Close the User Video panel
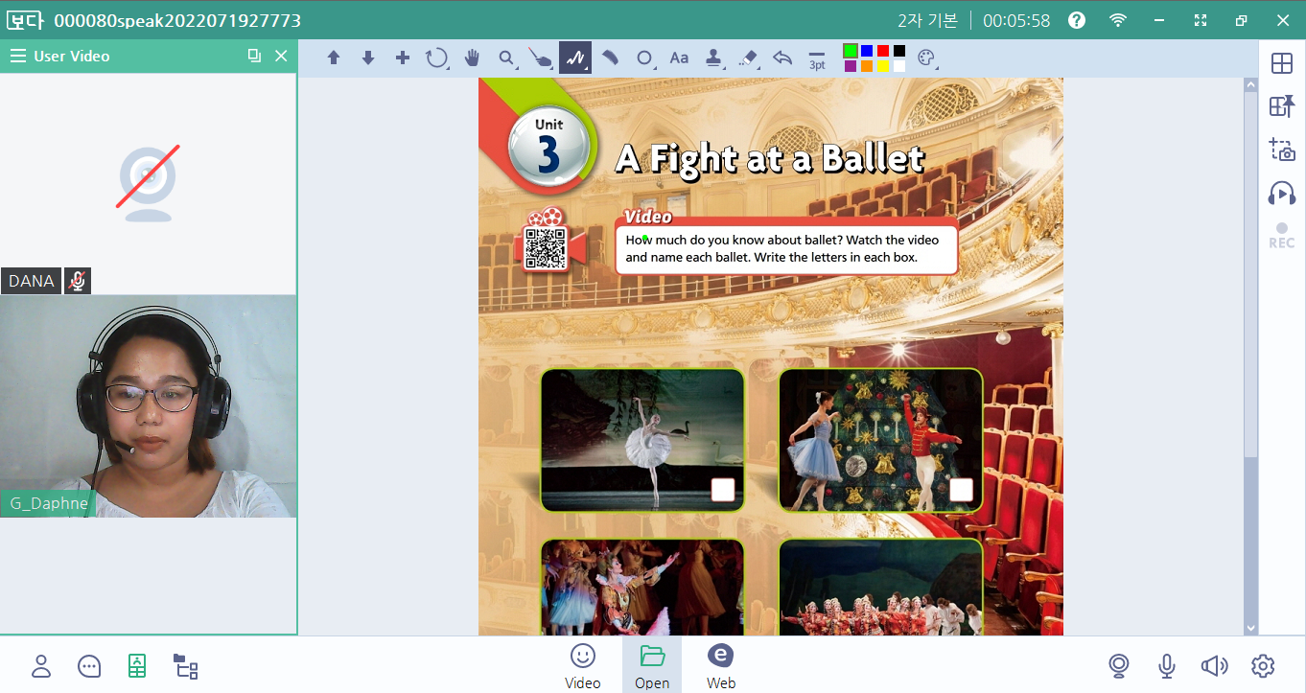1306x693 pixels. (281, 56)
